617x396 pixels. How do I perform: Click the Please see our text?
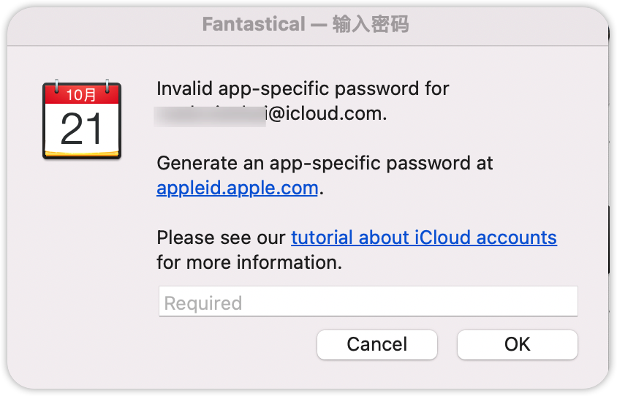[221, 237]
